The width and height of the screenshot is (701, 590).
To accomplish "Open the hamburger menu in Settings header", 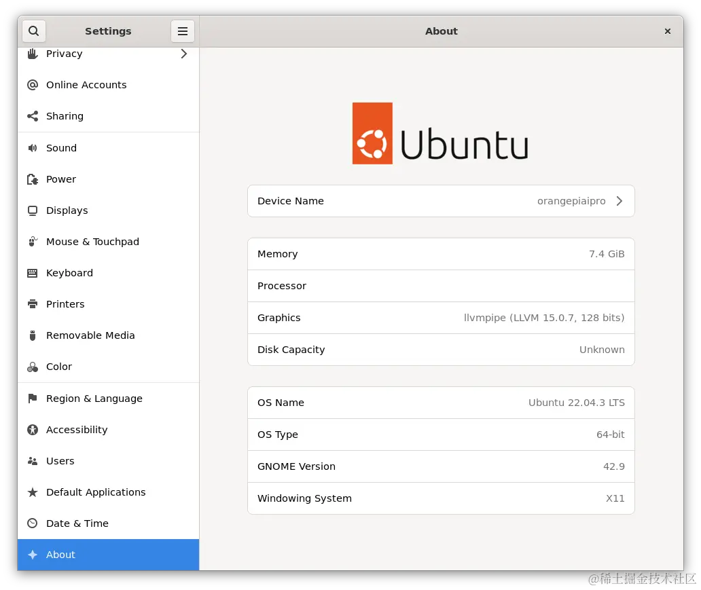I will pyautogui.click(x=183, y=31).
